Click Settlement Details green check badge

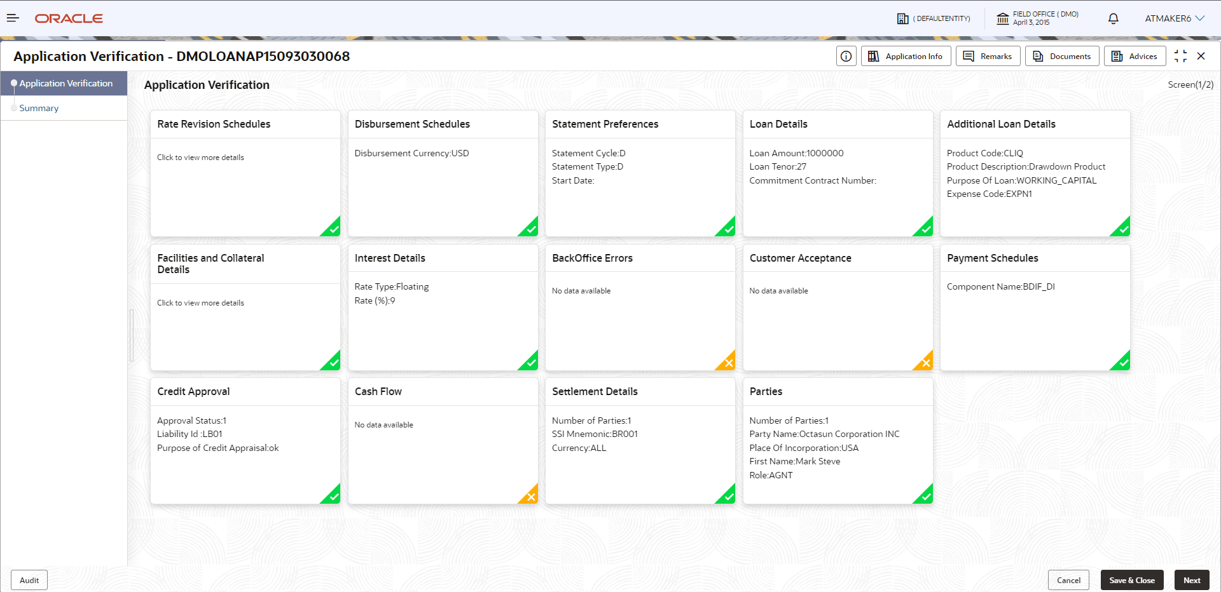point(728,496)
